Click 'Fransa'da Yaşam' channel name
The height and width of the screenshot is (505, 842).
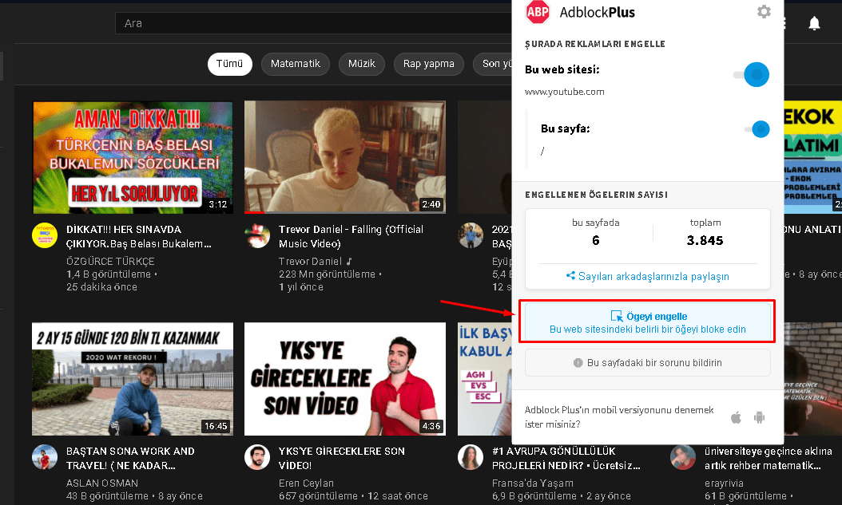pos(533,483)
